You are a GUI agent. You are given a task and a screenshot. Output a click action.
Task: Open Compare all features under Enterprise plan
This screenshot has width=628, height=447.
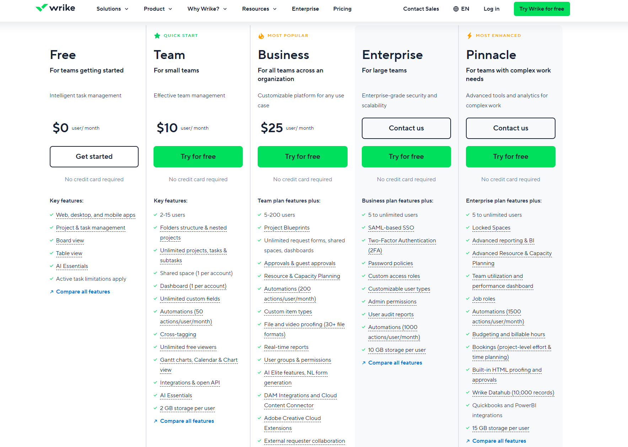(x=395, y=363)
